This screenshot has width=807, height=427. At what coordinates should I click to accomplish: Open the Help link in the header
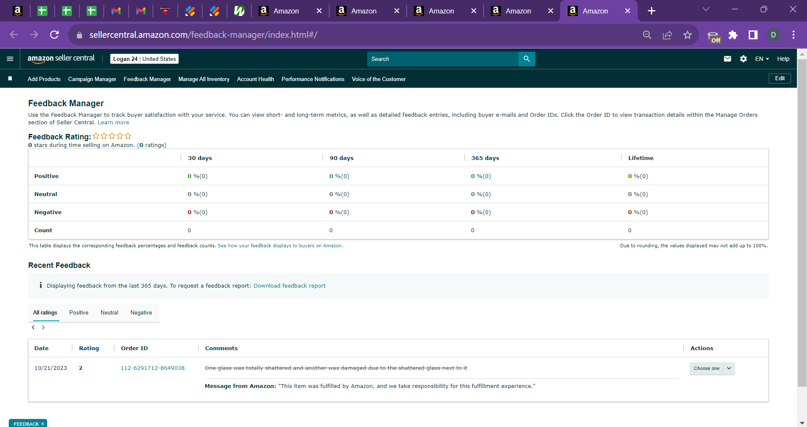(783, 59)
